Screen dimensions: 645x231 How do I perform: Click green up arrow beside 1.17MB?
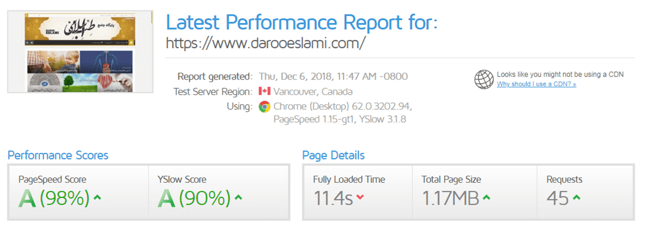(x=486, y=197)
